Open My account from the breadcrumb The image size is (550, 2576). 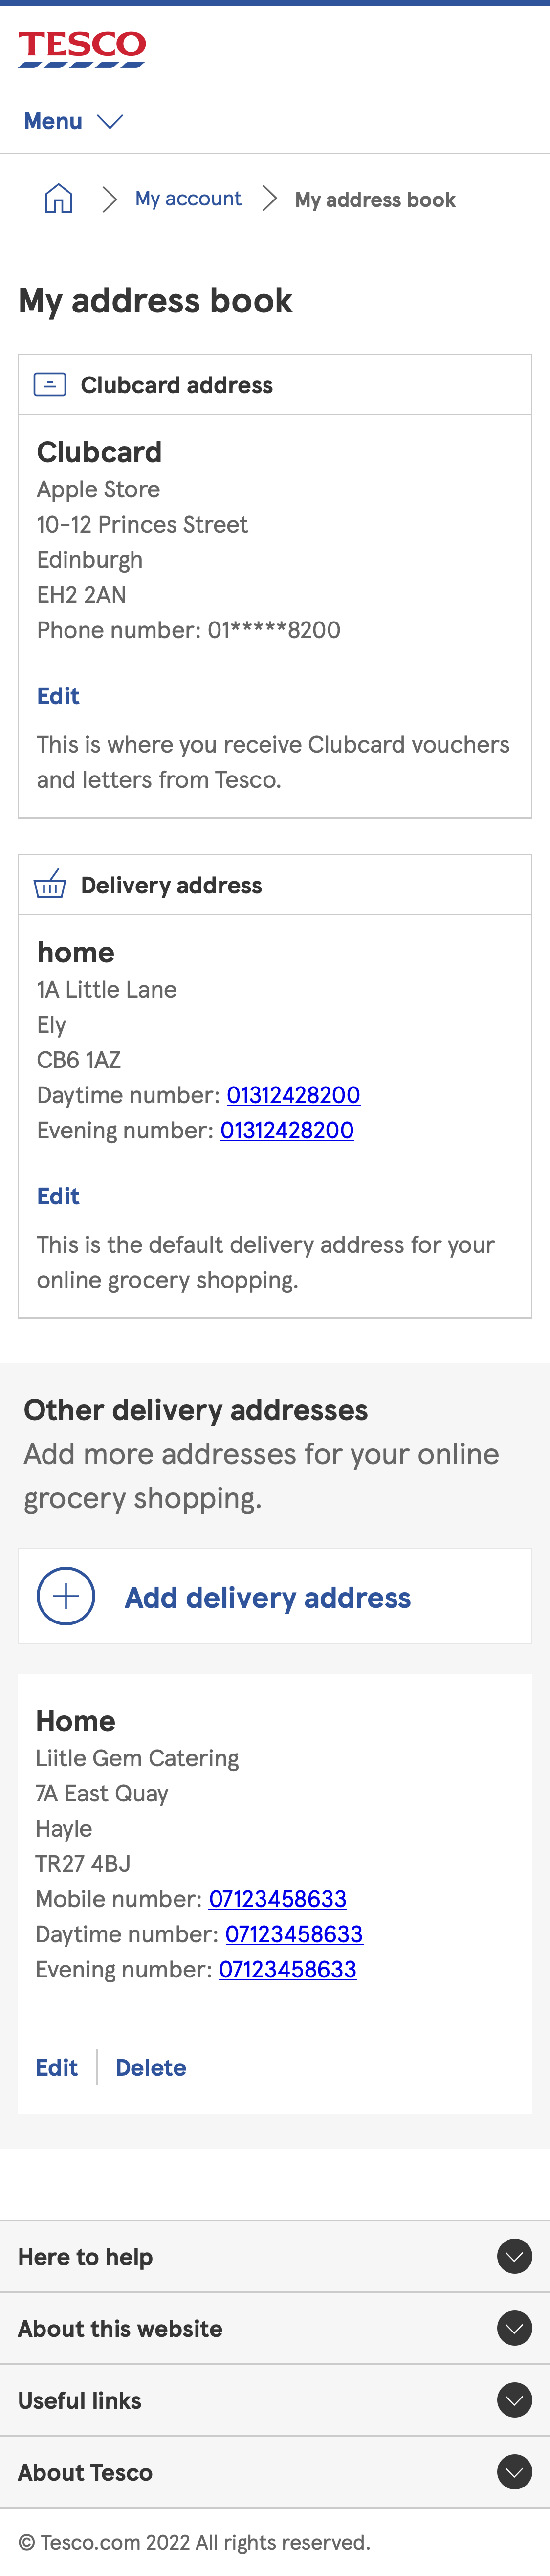(188, 198)
